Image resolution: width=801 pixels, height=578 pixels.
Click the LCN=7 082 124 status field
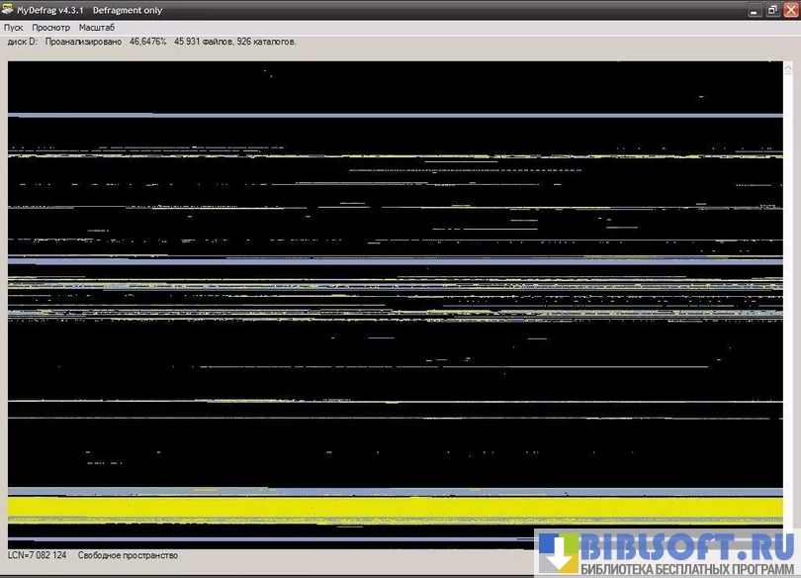pos(38,556)
